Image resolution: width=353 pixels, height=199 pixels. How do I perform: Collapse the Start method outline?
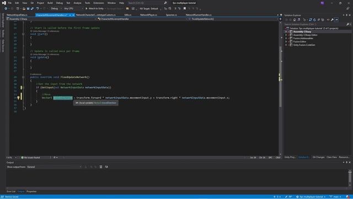coord(23,34)
